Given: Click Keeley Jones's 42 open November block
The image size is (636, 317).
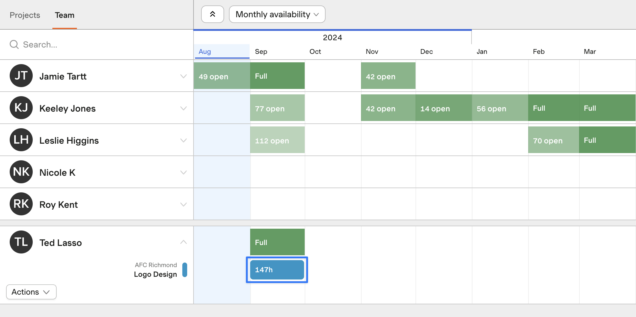Looking at the screenshot, I should (x=388, y=108).
